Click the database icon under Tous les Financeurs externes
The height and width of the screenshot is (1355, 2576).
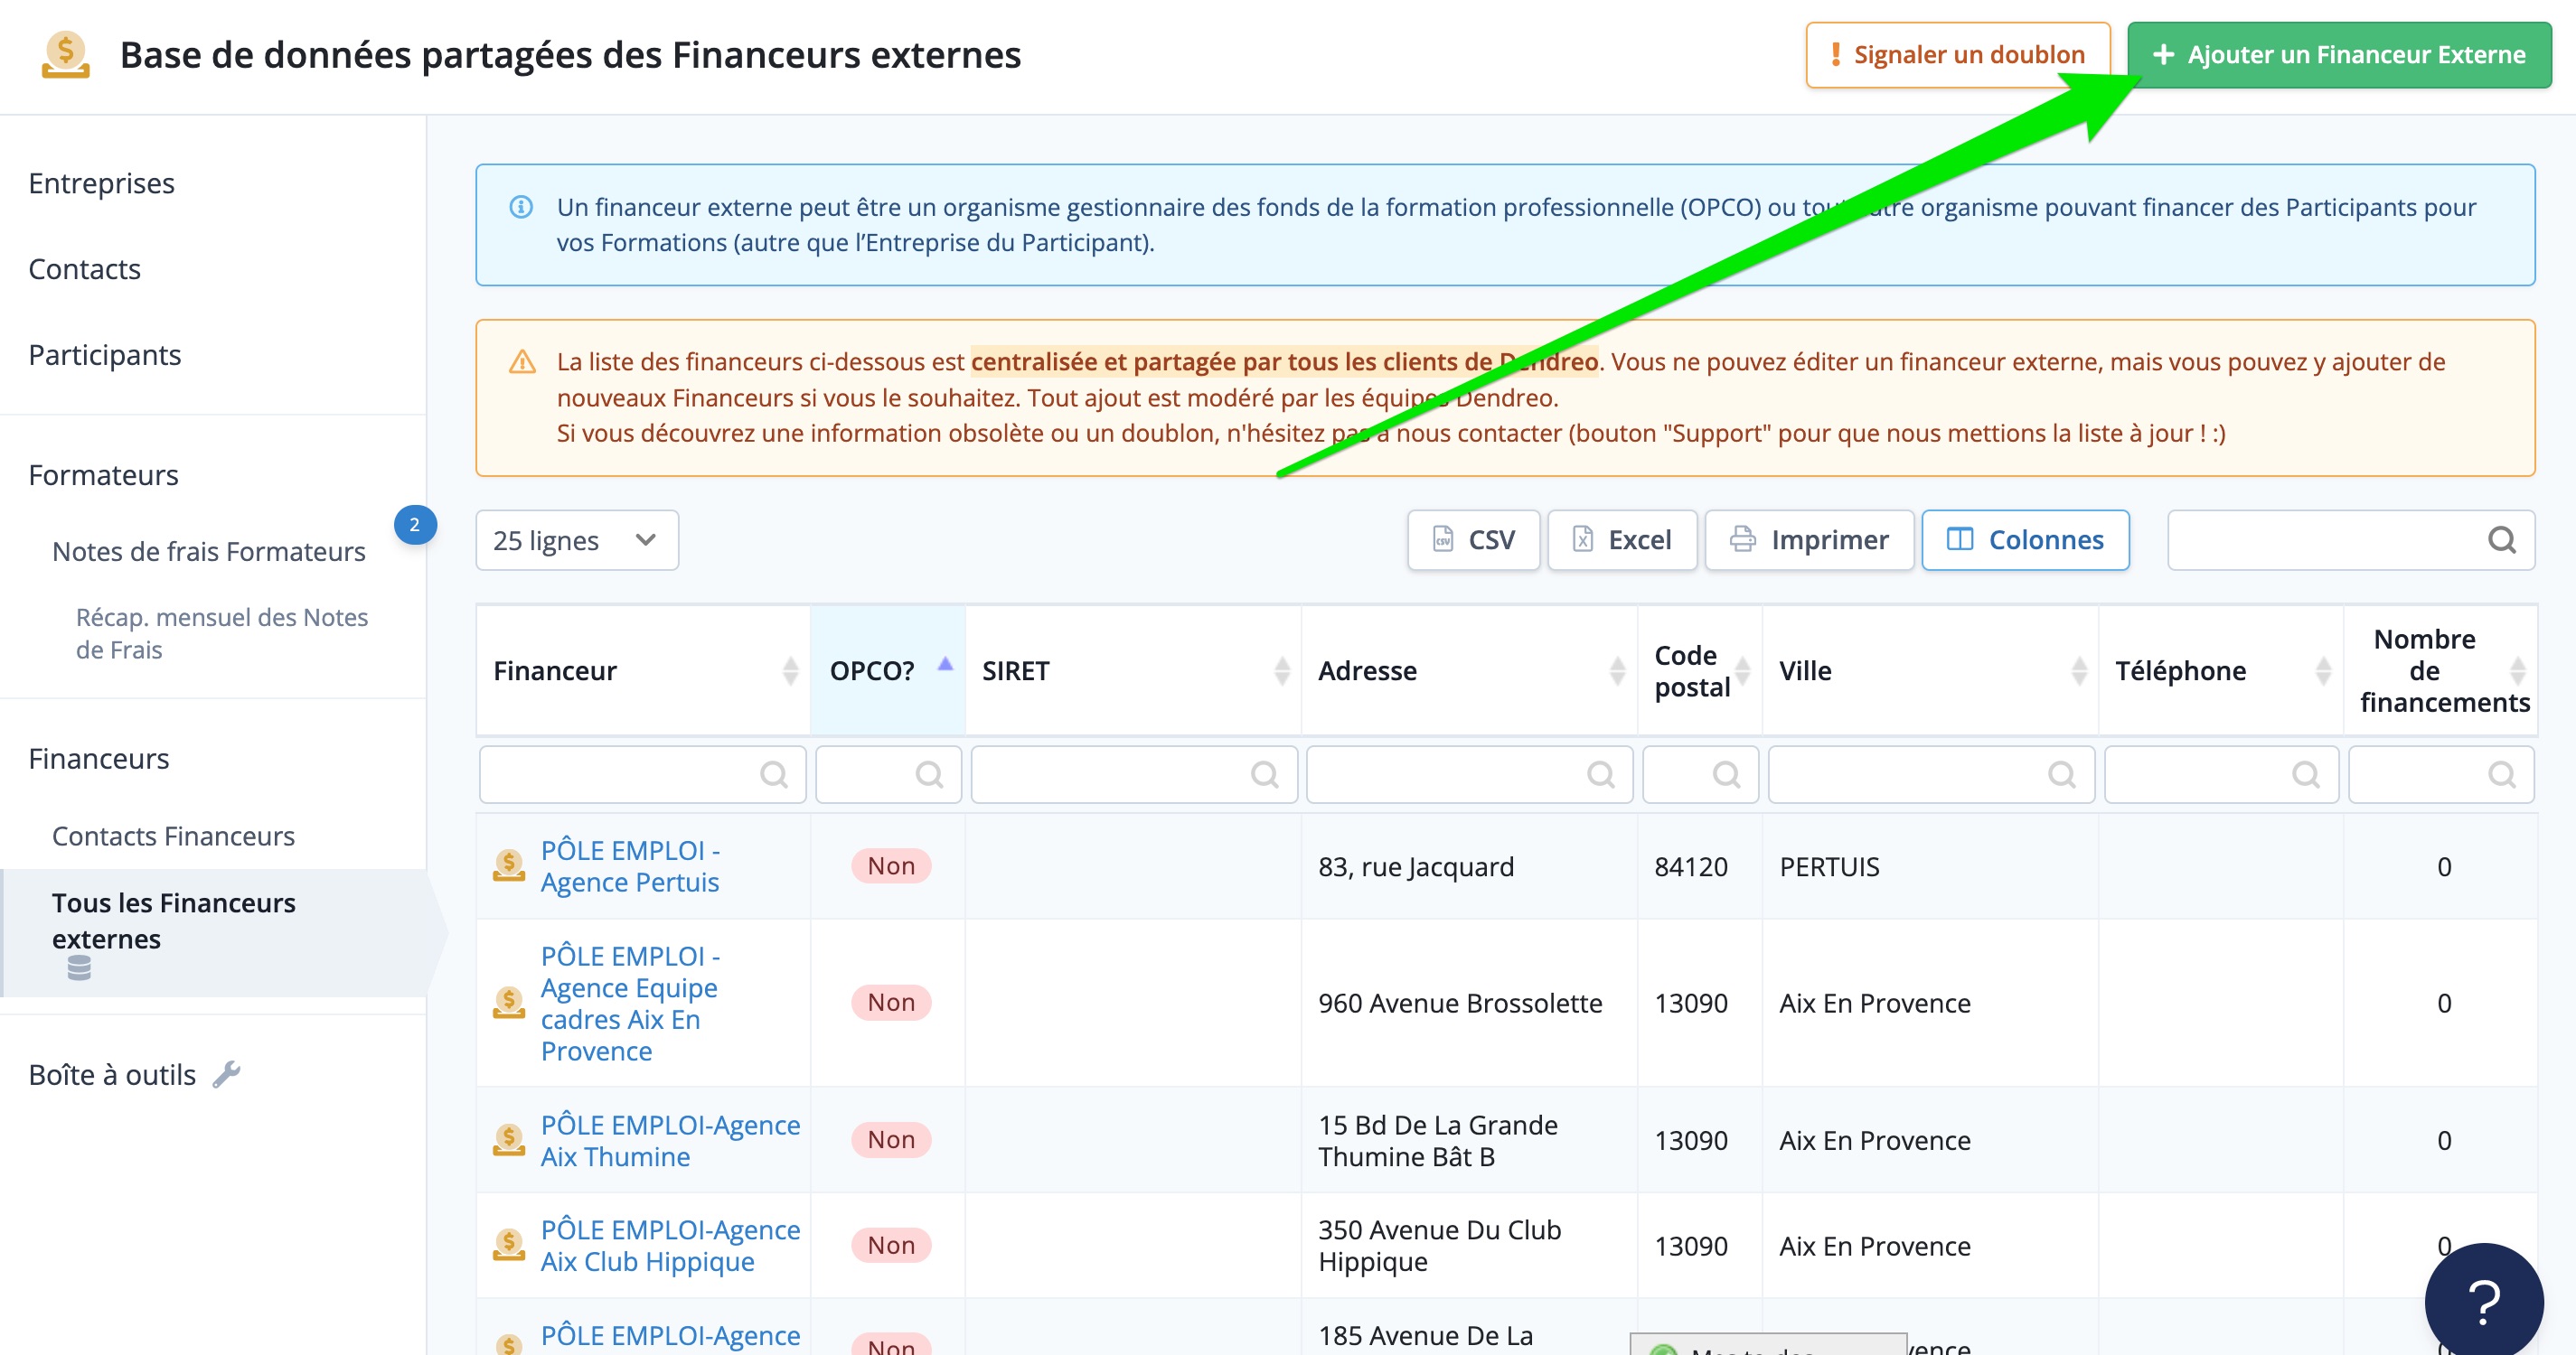[x=79, y=967]
